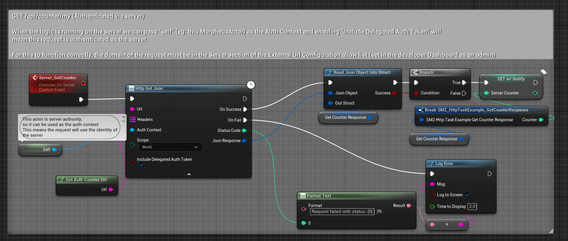This screenshot has width=568, height=241.
Task: Click the Break SM2_HttpTaskExample_GetCounterResponse node header
Action: [x=476, y=110]
